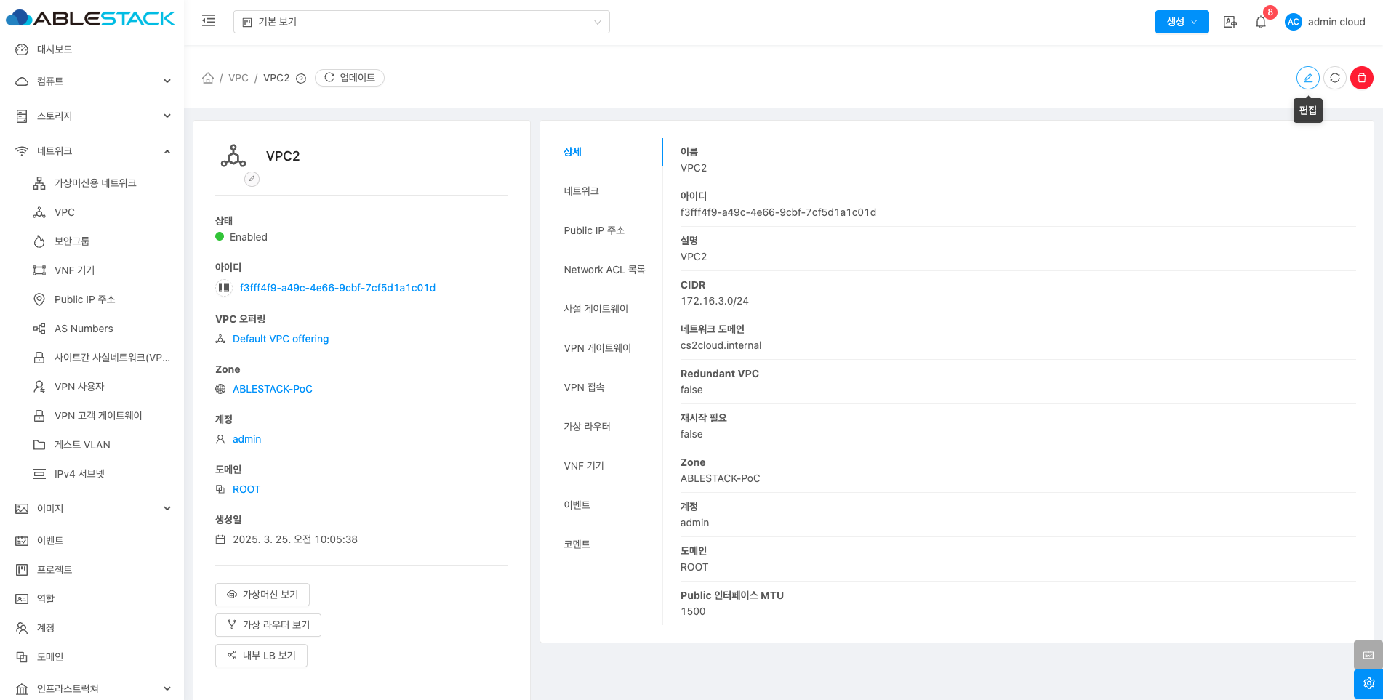The width and height of the screenshot is (1383, 700).
Task: Click the 가상머신 보기 button
Action: click(x=262, y=595)
